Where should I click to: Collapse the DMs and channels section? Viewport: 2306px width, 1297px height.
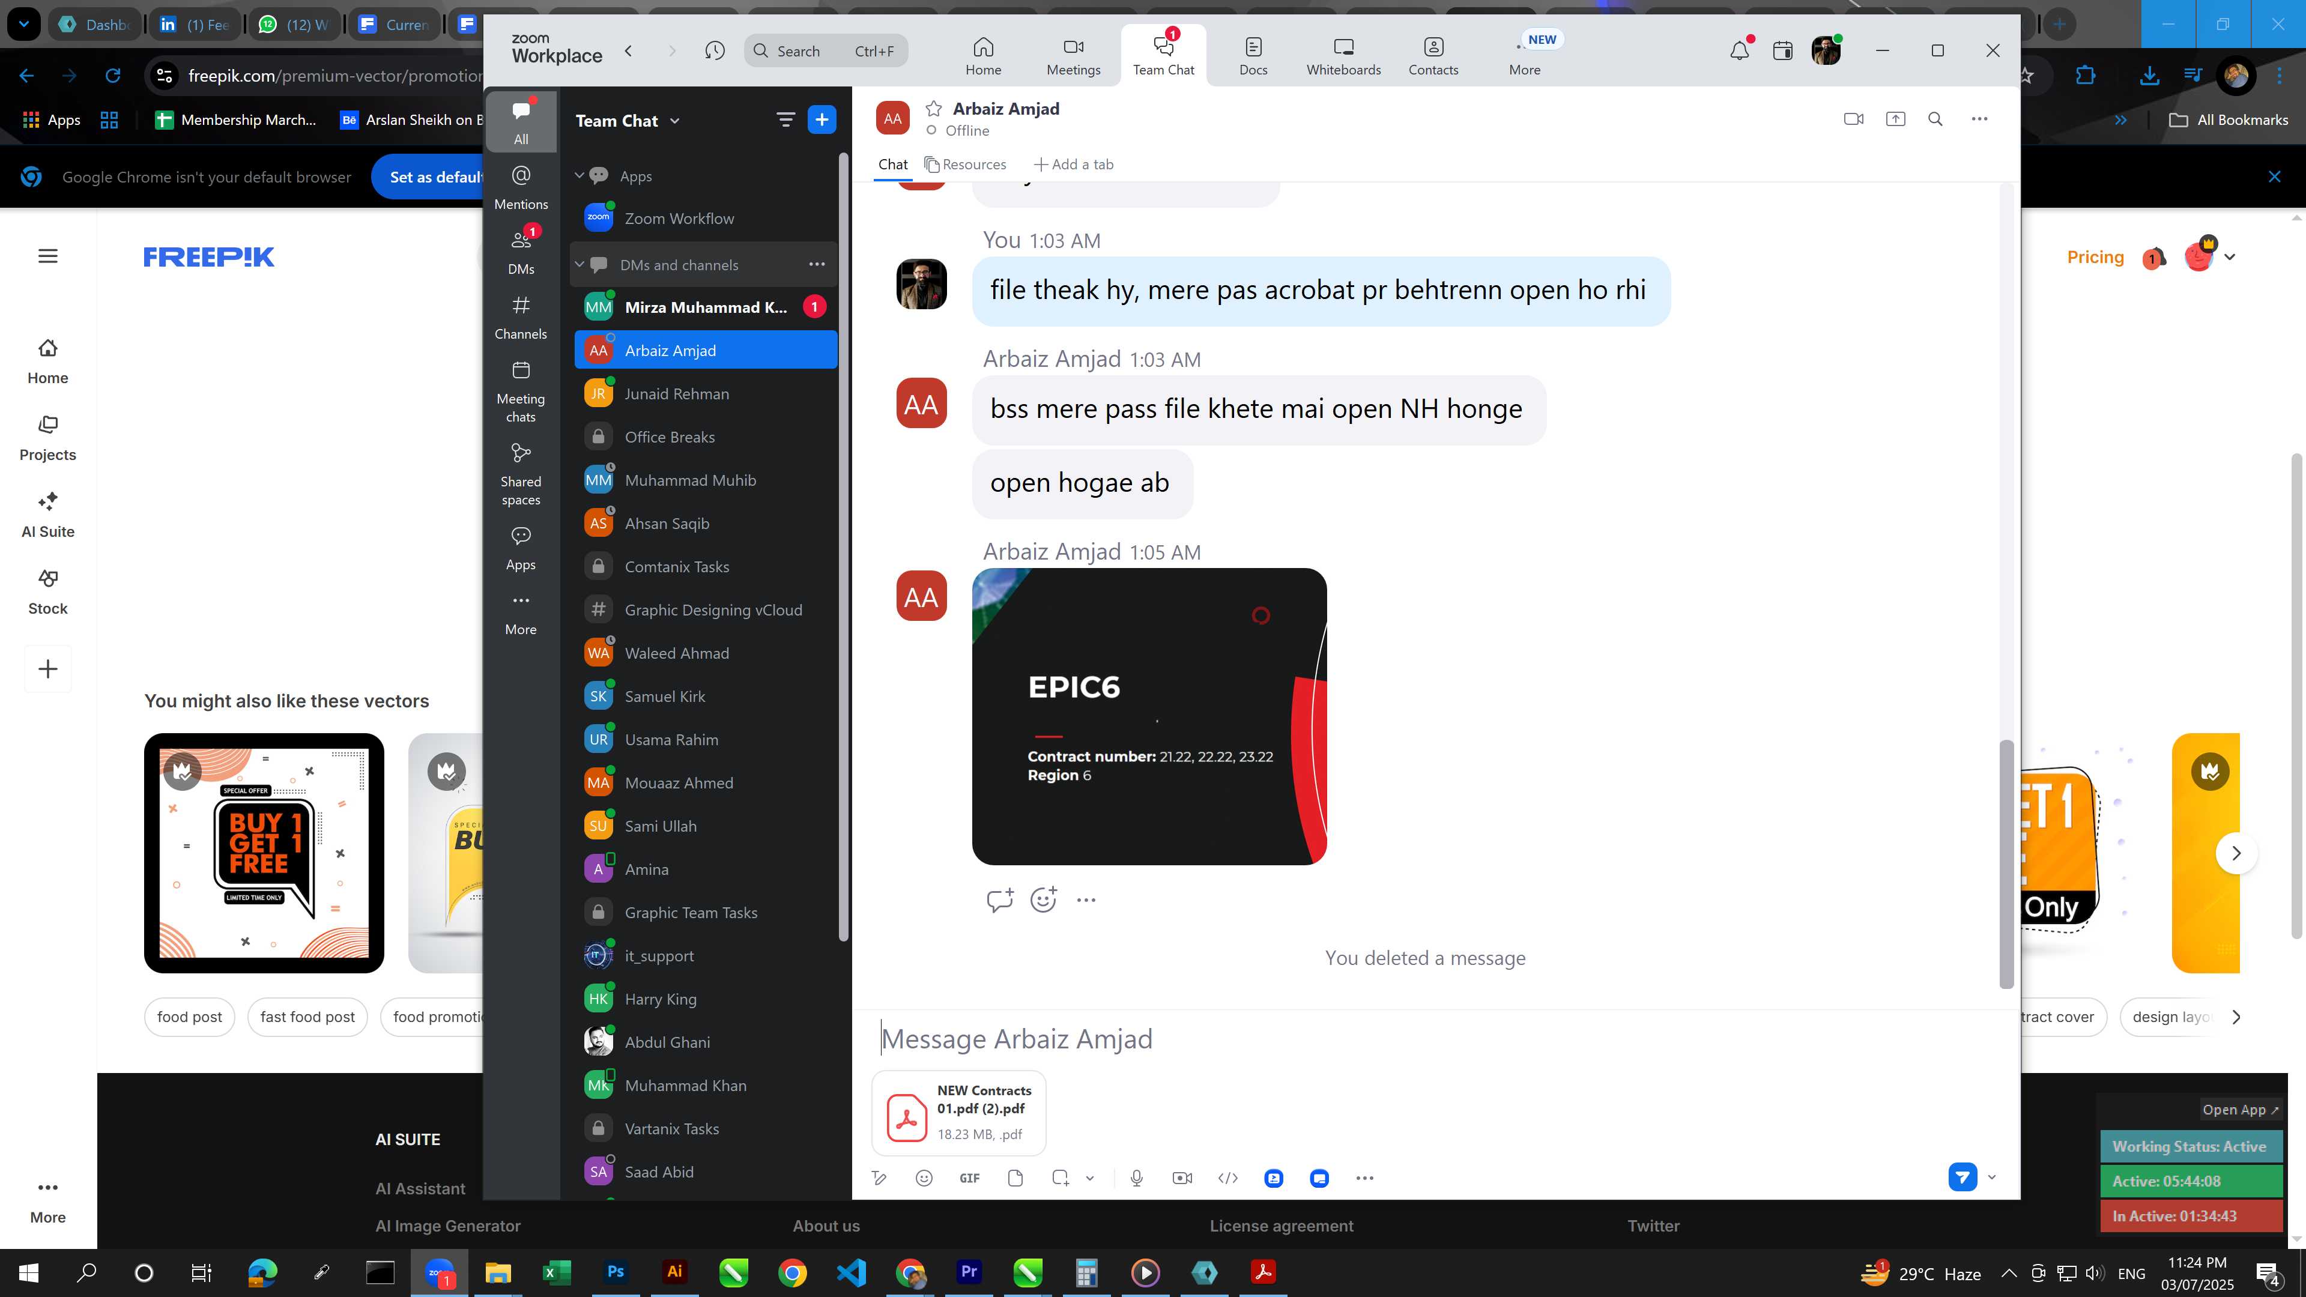click(x=579, y=264)
